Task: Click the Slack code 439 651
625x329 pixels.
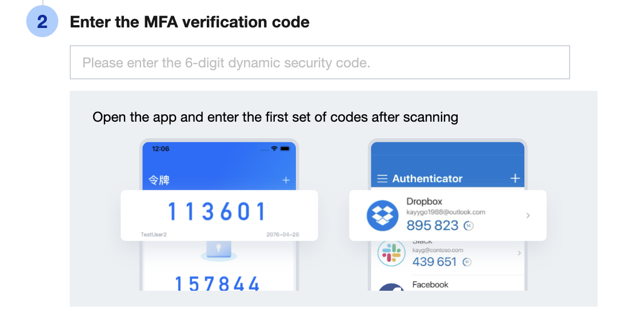Action: click(435, 262)
